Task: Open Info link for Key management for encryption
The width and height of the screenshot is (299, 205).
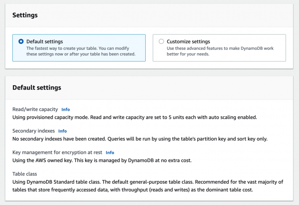Action: [110, 153]
